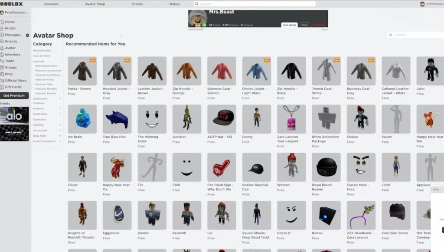
Task: Open the Discover tab
Action: pos(51,4)
